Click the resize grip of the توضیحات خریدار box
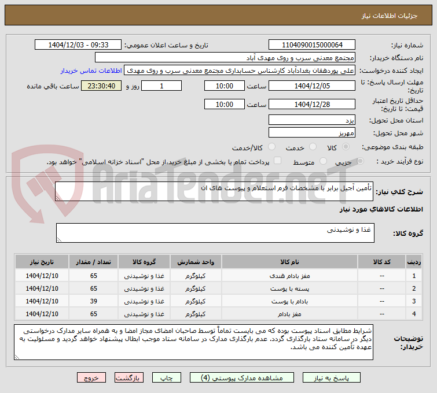Screen dimensions: 437x393 [17, 357]
